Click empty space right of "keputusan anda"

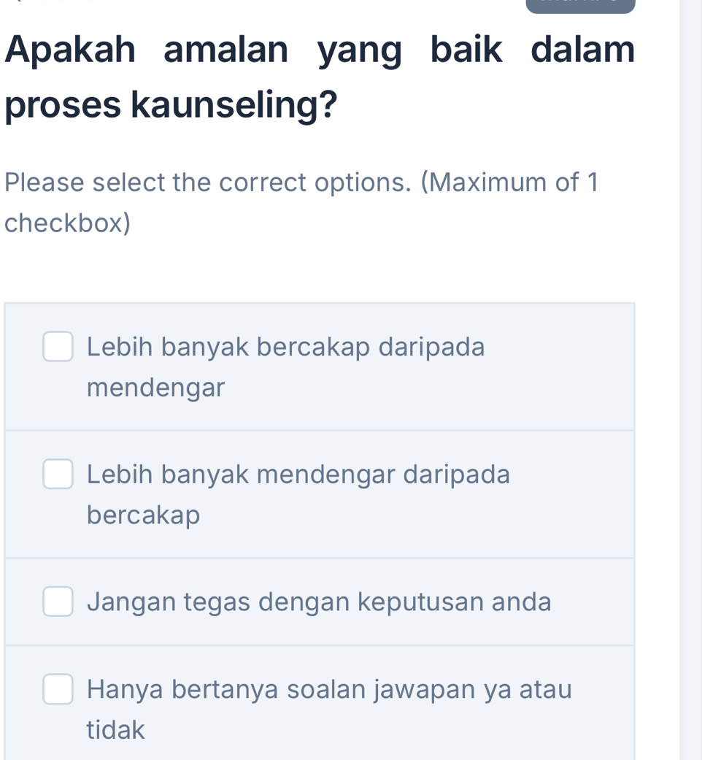coord(593,602)
